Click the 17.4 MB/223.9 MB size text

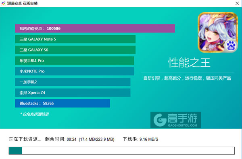point(97,139)
